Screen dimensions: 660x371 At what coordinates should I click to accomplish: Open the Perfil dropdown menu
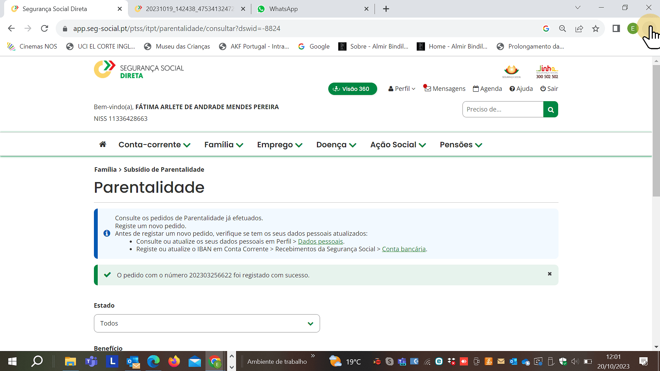pyautogui.click(x=402, y=88)
